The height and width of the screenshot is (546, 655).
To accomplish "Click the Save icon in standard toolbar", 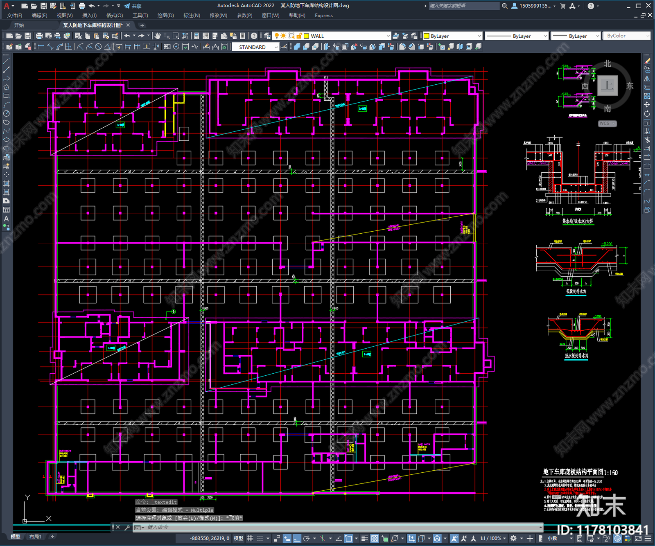I will pyautogui.click(x=27, y=36).
